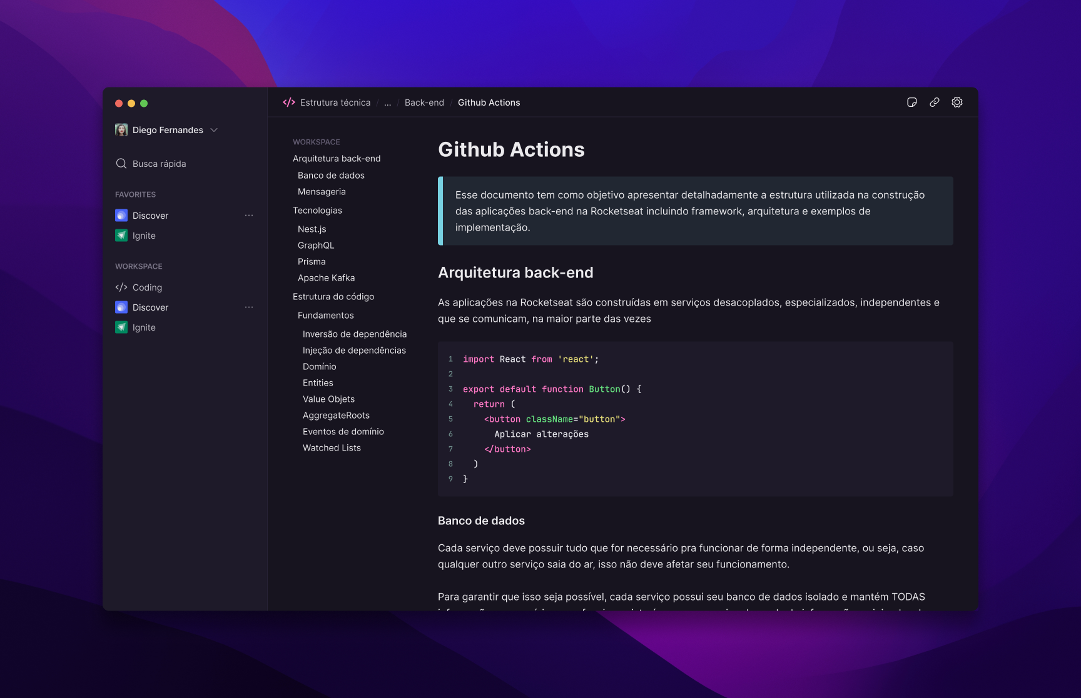1081x698 pixels.
Task: Click the WORKSPACE label in left sidebar
Action: 138,266
